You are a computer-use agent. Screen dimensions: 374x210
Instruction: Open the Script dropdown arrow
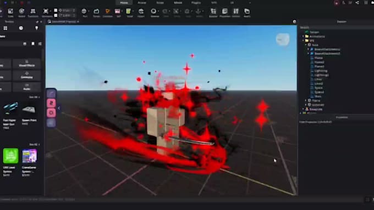[x=133, y=11]
